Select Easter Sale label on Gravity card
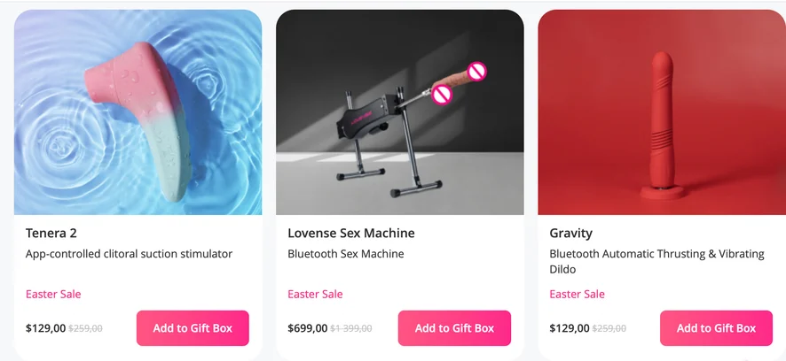The width and height of the screenshot is (786, 361). tap(577, 294)
